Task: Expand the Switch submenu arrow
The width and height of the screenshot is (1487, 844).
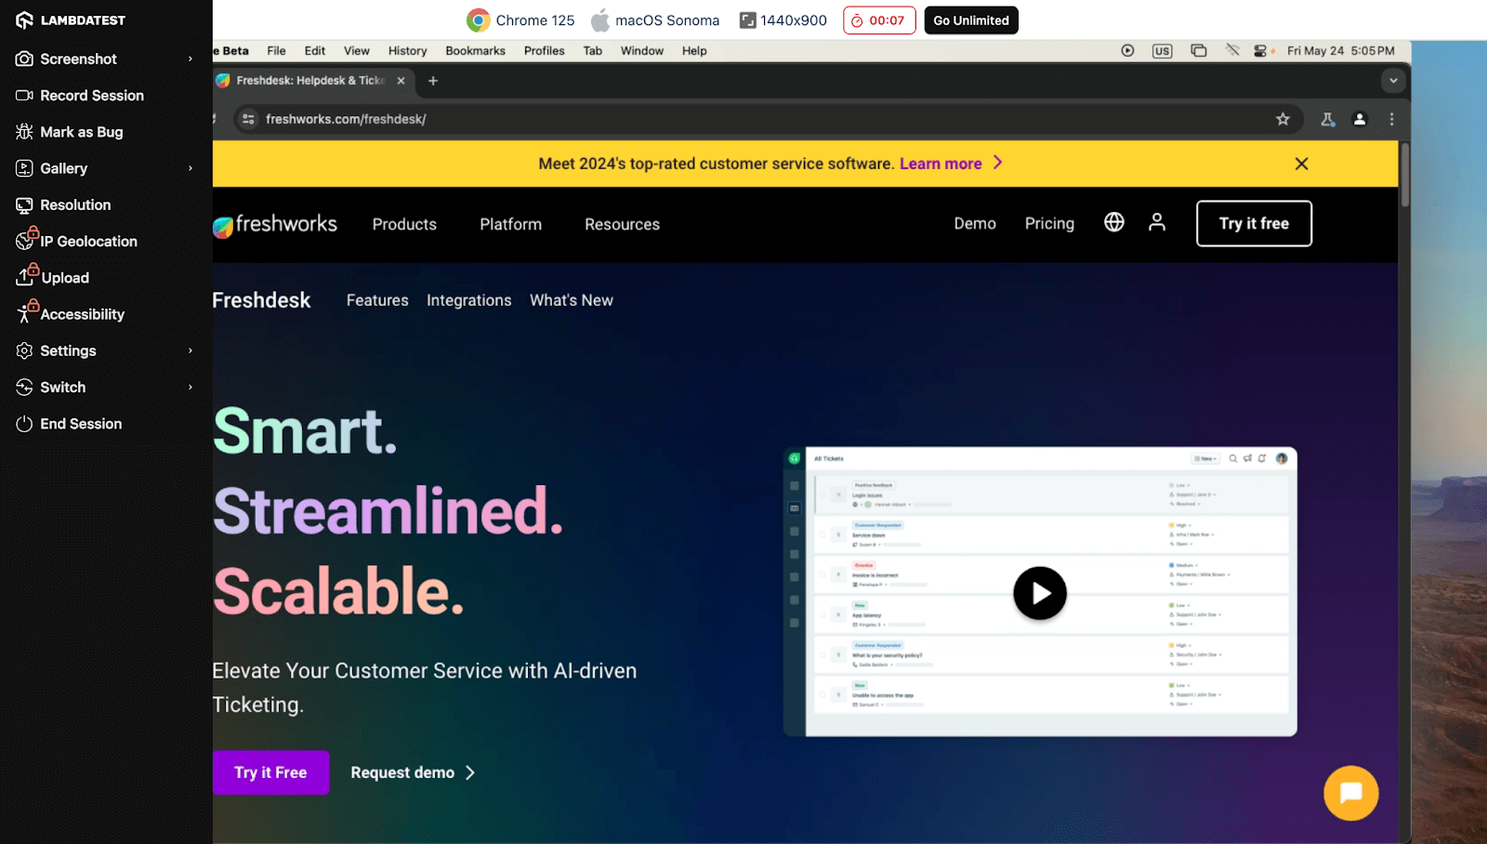Action: [191, 387]
